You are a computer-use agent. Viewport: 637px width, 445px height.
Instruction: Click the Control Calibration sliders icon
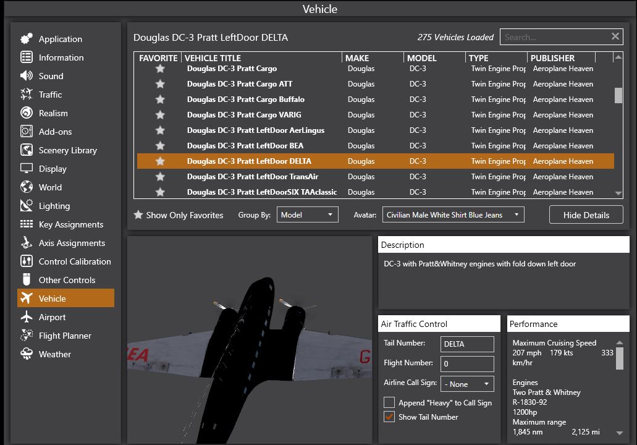(x=27, y=261)
